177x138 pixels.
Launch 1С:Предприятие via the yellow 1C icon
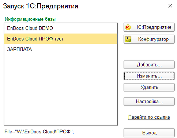point(128,27)
